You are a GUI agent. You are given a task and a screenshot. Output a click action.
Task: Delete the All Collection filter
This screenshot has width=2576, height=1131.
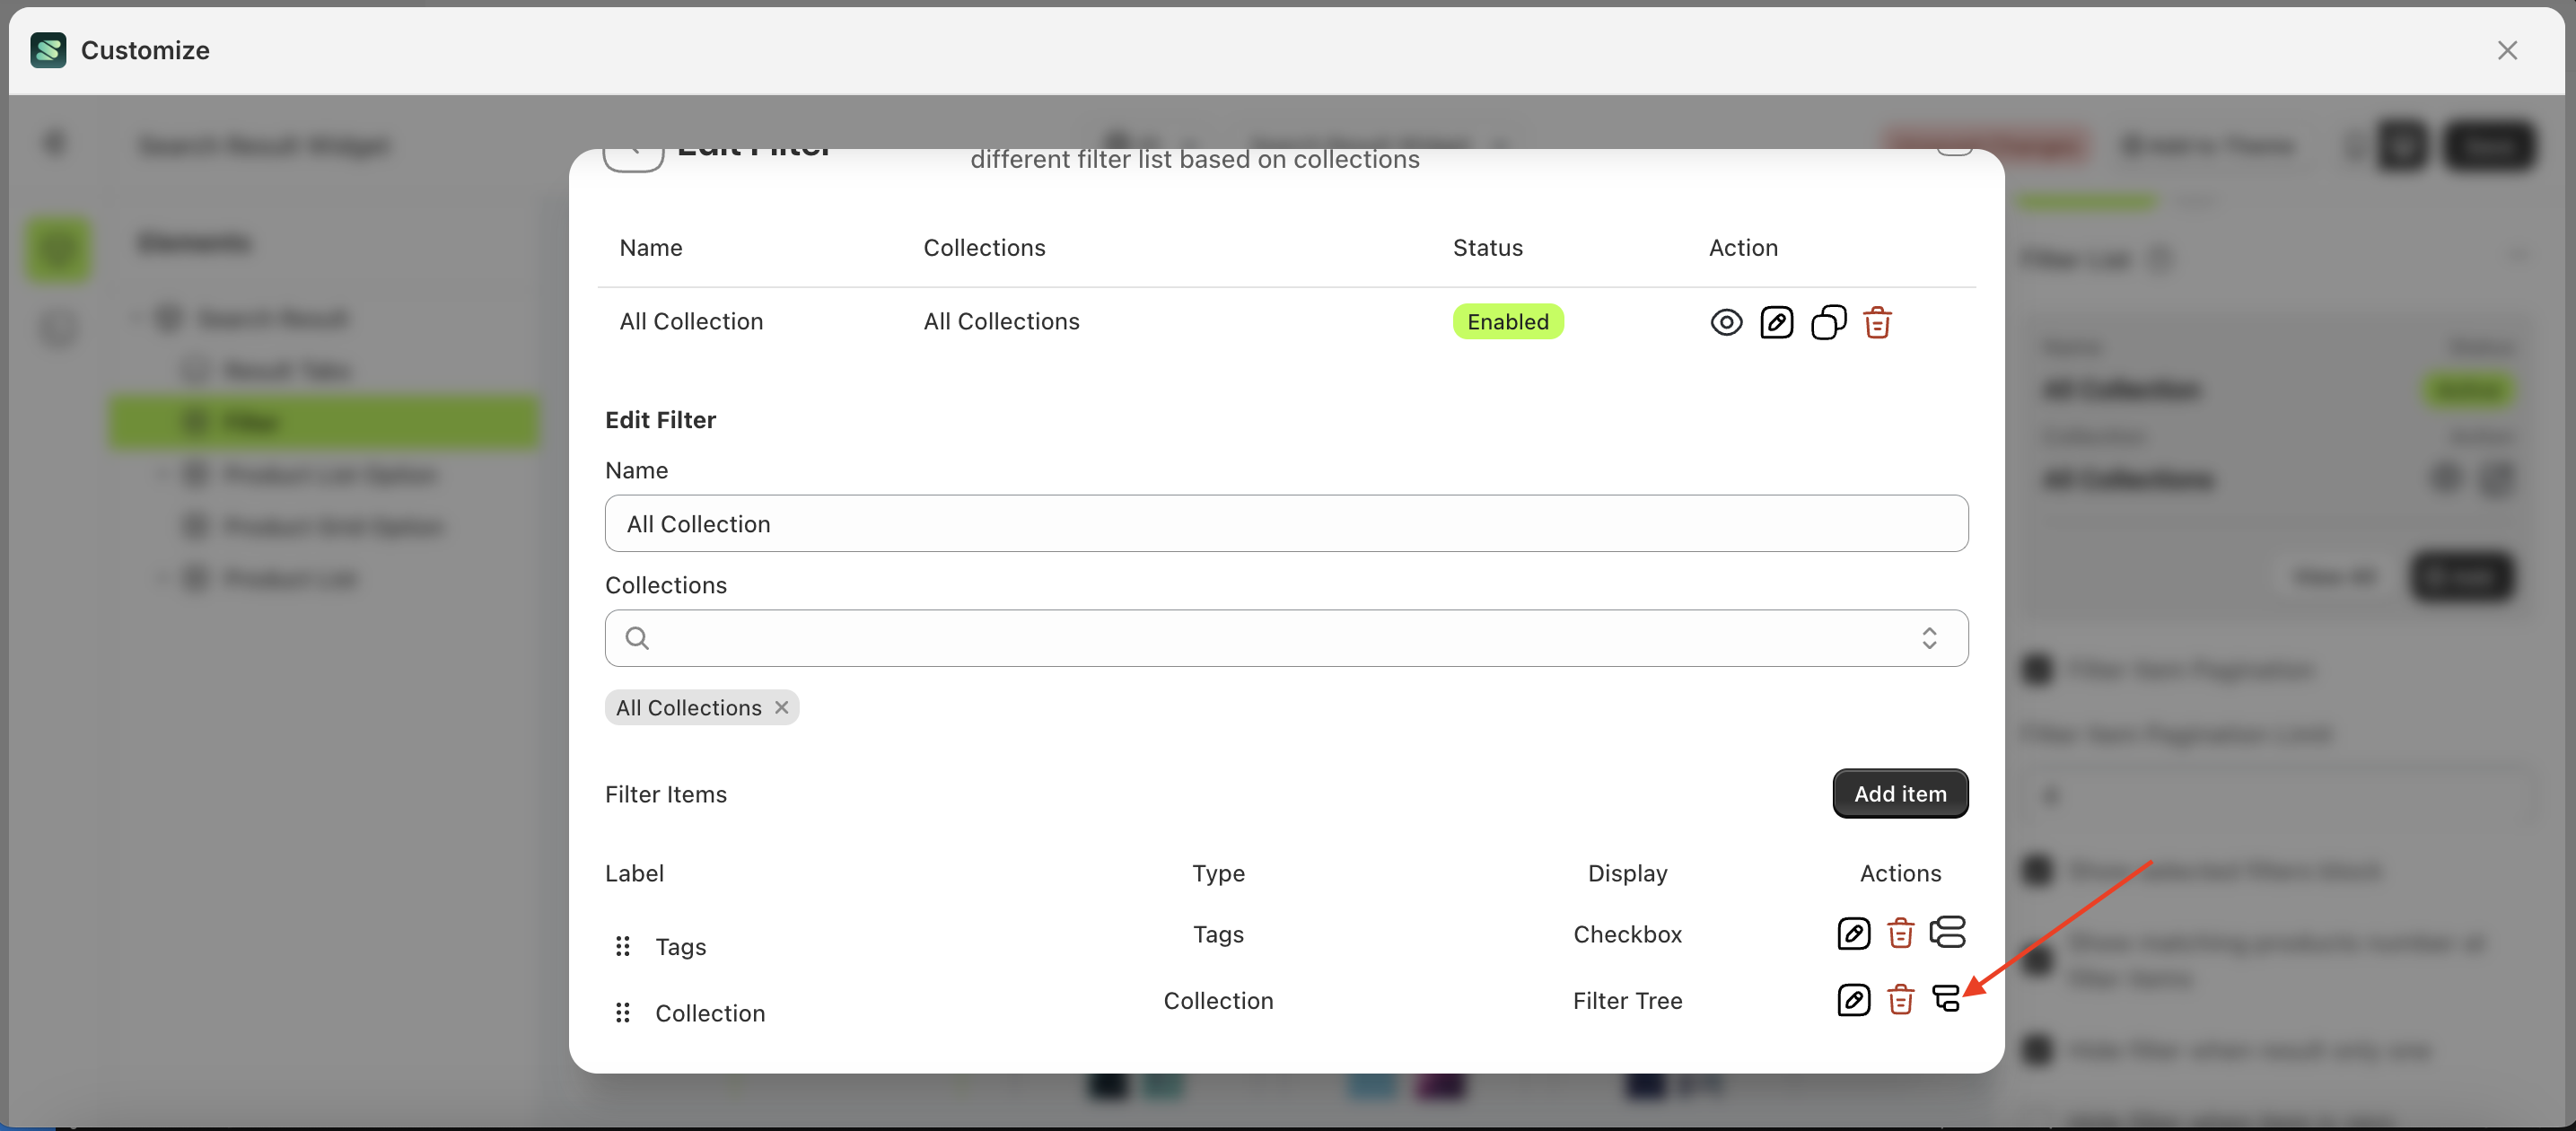pos(1877,322)
